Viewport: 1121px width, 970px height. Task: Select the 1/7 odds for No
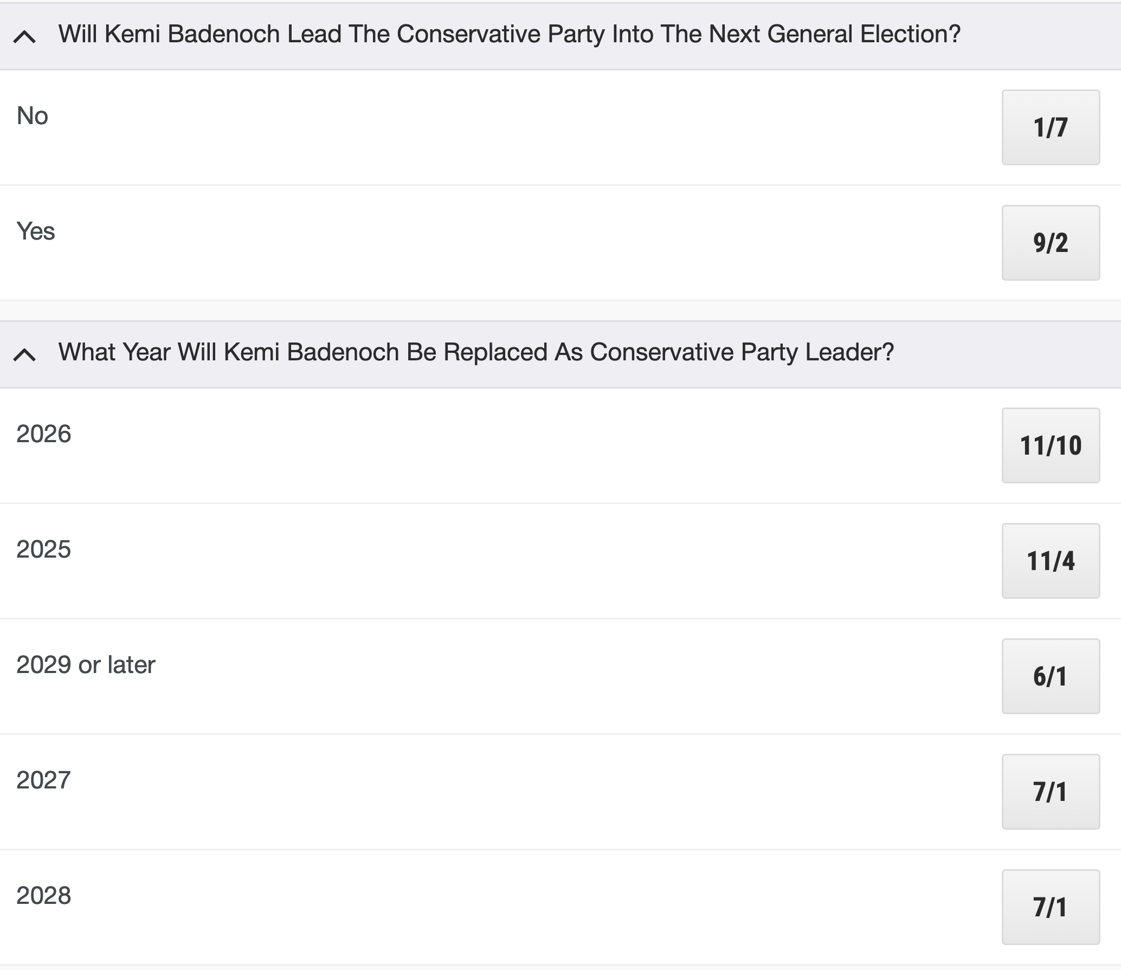click(1051, 127)
